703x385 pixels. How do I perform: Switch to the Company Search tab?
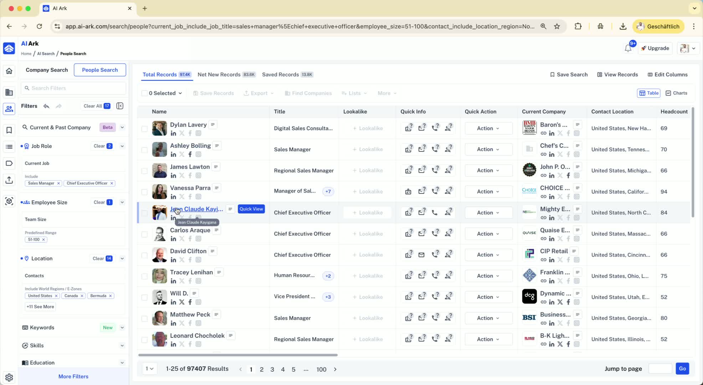47,70
